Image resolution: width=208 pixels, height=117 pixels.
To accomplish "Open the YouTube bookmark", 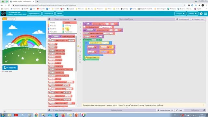I will [41, 9].
